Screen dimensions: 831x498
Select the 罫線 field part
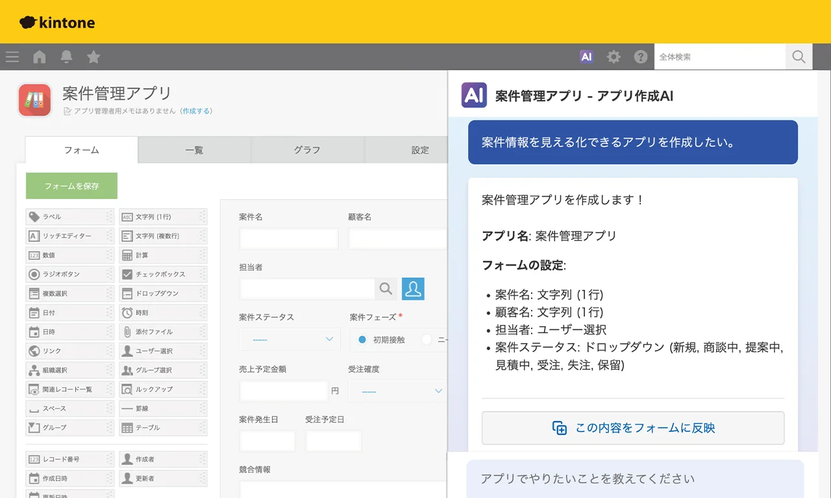(x=163, y=409)
